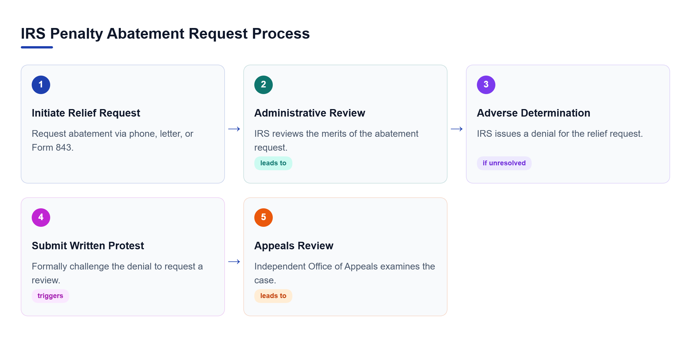Click arrow between Written Protest and Appeals Review
The width and height of the screenshot is (692, 337).
click(x=234, y=262)
